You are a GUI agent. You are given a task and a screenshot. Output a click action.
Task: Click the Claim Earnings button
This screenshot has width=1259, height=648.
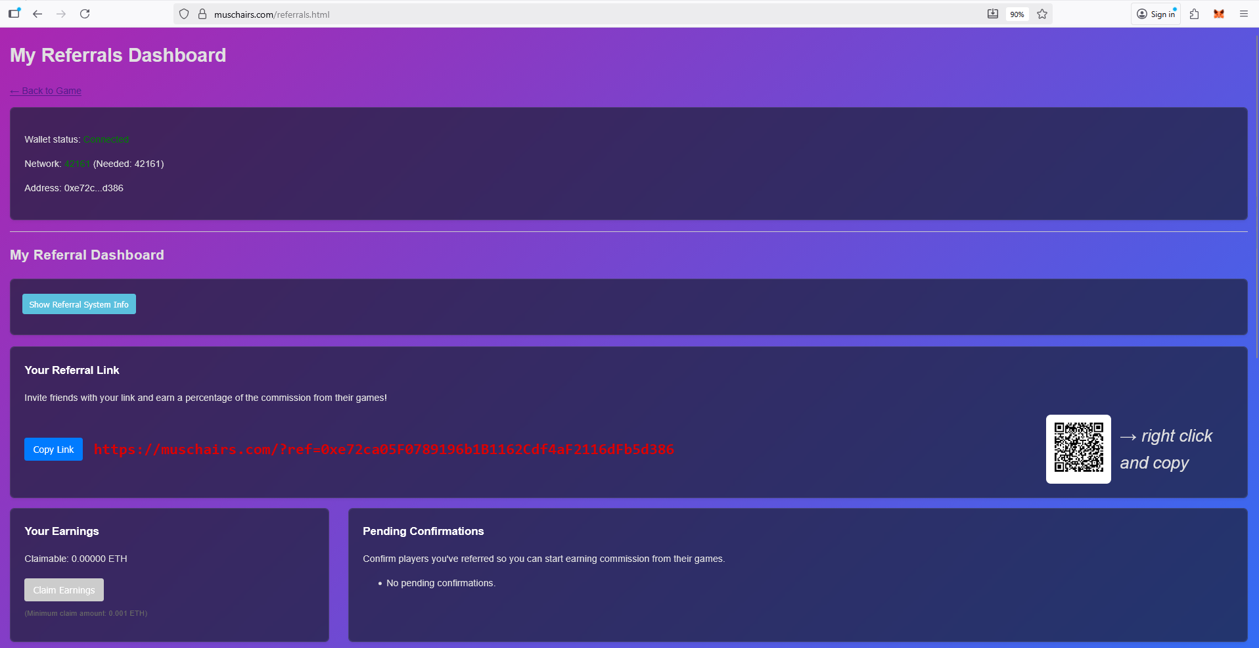coord(64,590)
